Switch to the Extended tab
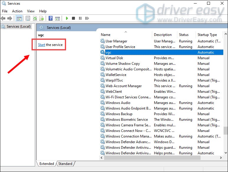Viewport: 228px width, 172px height. 47,164
